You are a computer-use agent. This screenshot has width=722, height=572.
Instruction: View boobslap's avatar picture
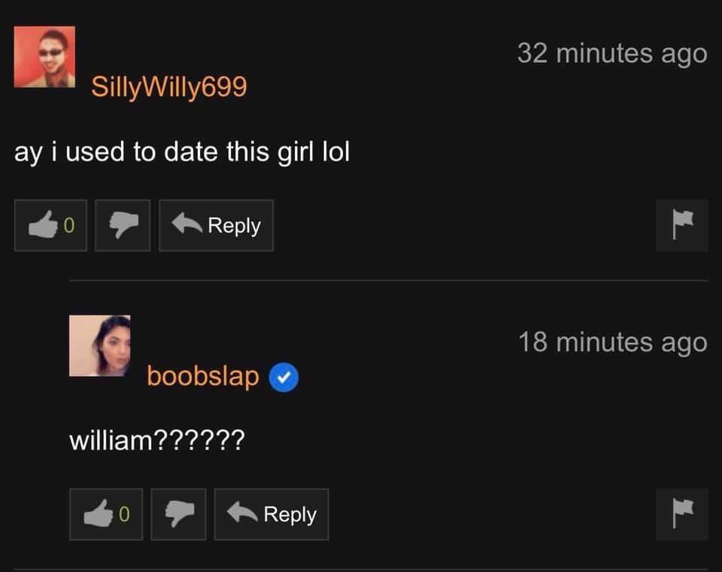pos(99,345)
